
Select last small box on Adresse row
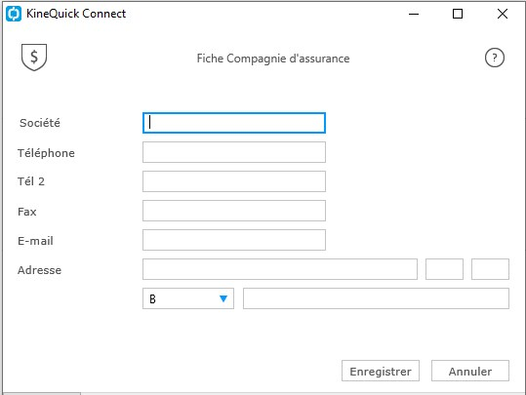click(490, 269)
